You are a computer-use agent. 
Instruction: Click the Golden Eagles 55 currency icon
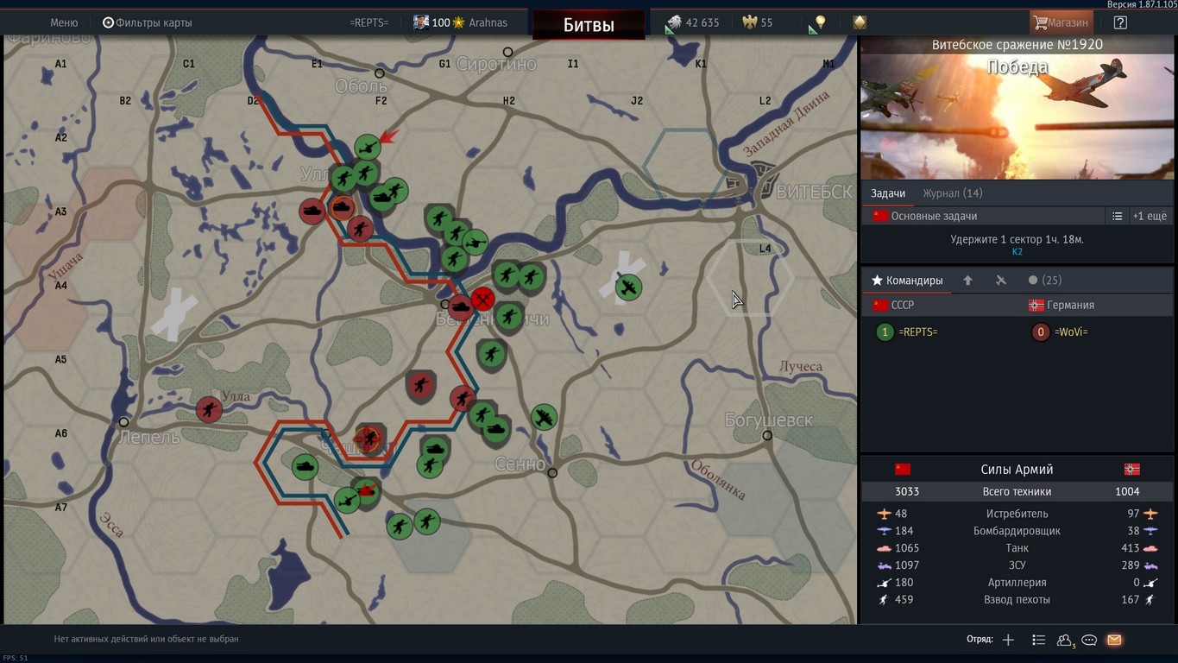pos(750,22)
